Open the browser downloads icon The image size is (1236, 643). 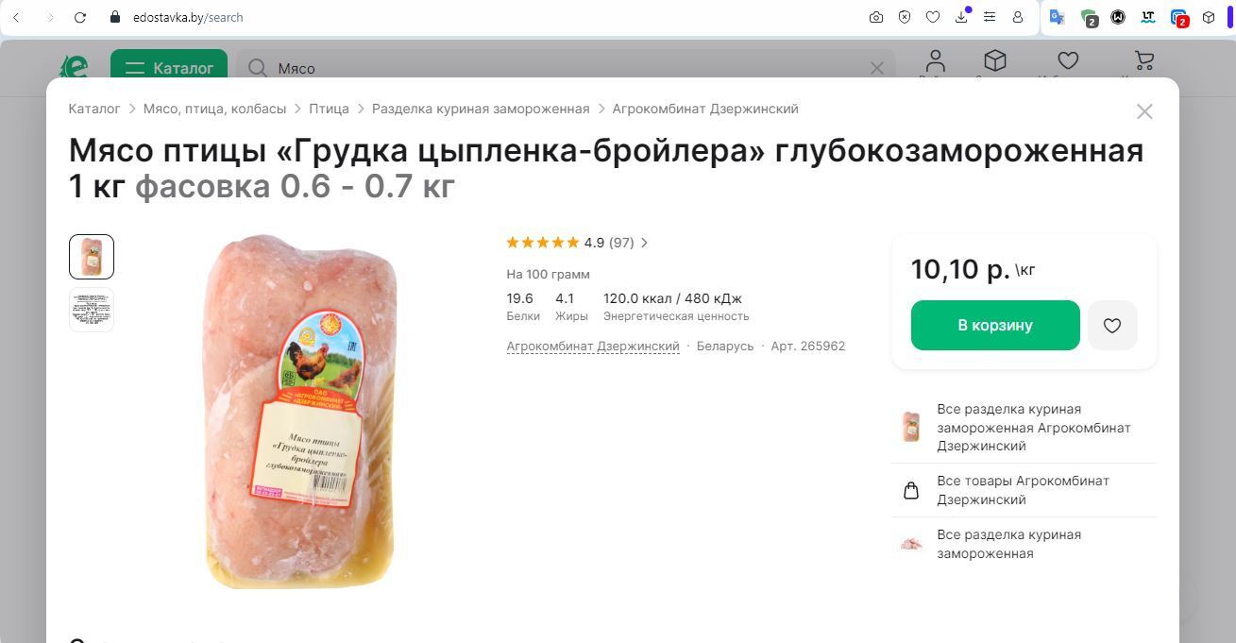coord(961,17)
